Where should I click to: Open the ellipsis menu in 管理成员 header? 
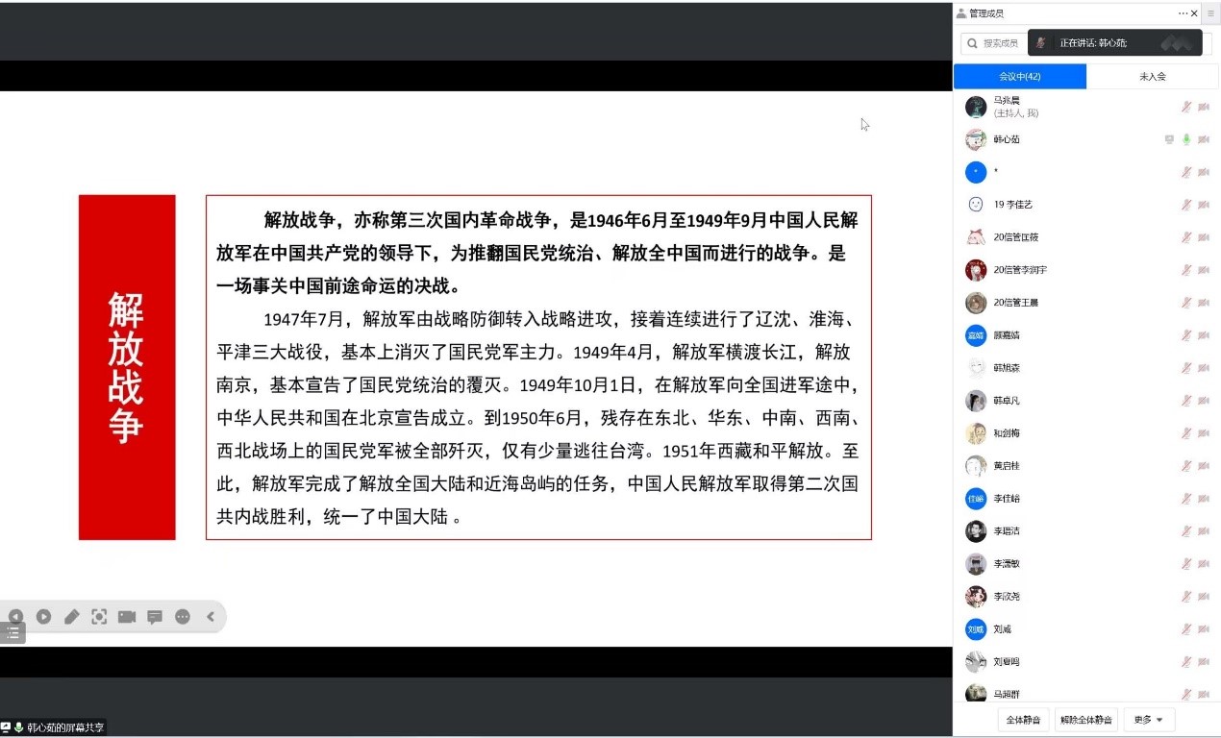(1183, 13)
